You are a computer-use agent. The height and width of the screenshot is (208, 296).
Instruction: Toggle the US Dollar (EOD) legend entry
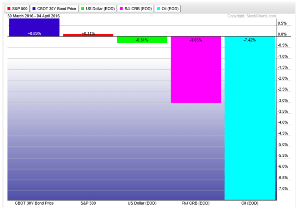pyautogui.click(x=99, y=8)
